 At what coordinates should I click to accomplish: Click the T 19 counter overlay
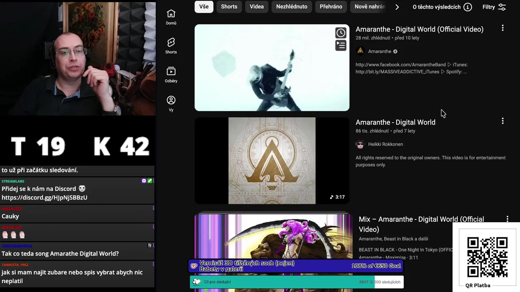pos(38,146)
